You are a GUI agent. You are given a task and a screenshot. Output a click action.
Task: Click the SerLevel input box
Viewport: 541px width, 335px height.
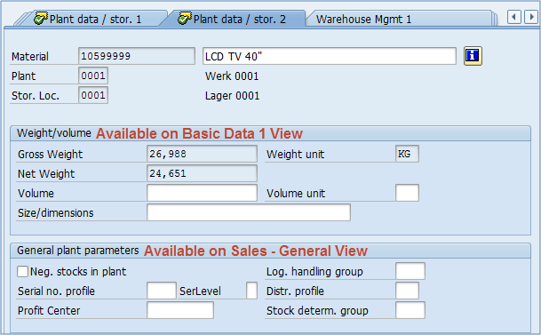coord(252,291)
